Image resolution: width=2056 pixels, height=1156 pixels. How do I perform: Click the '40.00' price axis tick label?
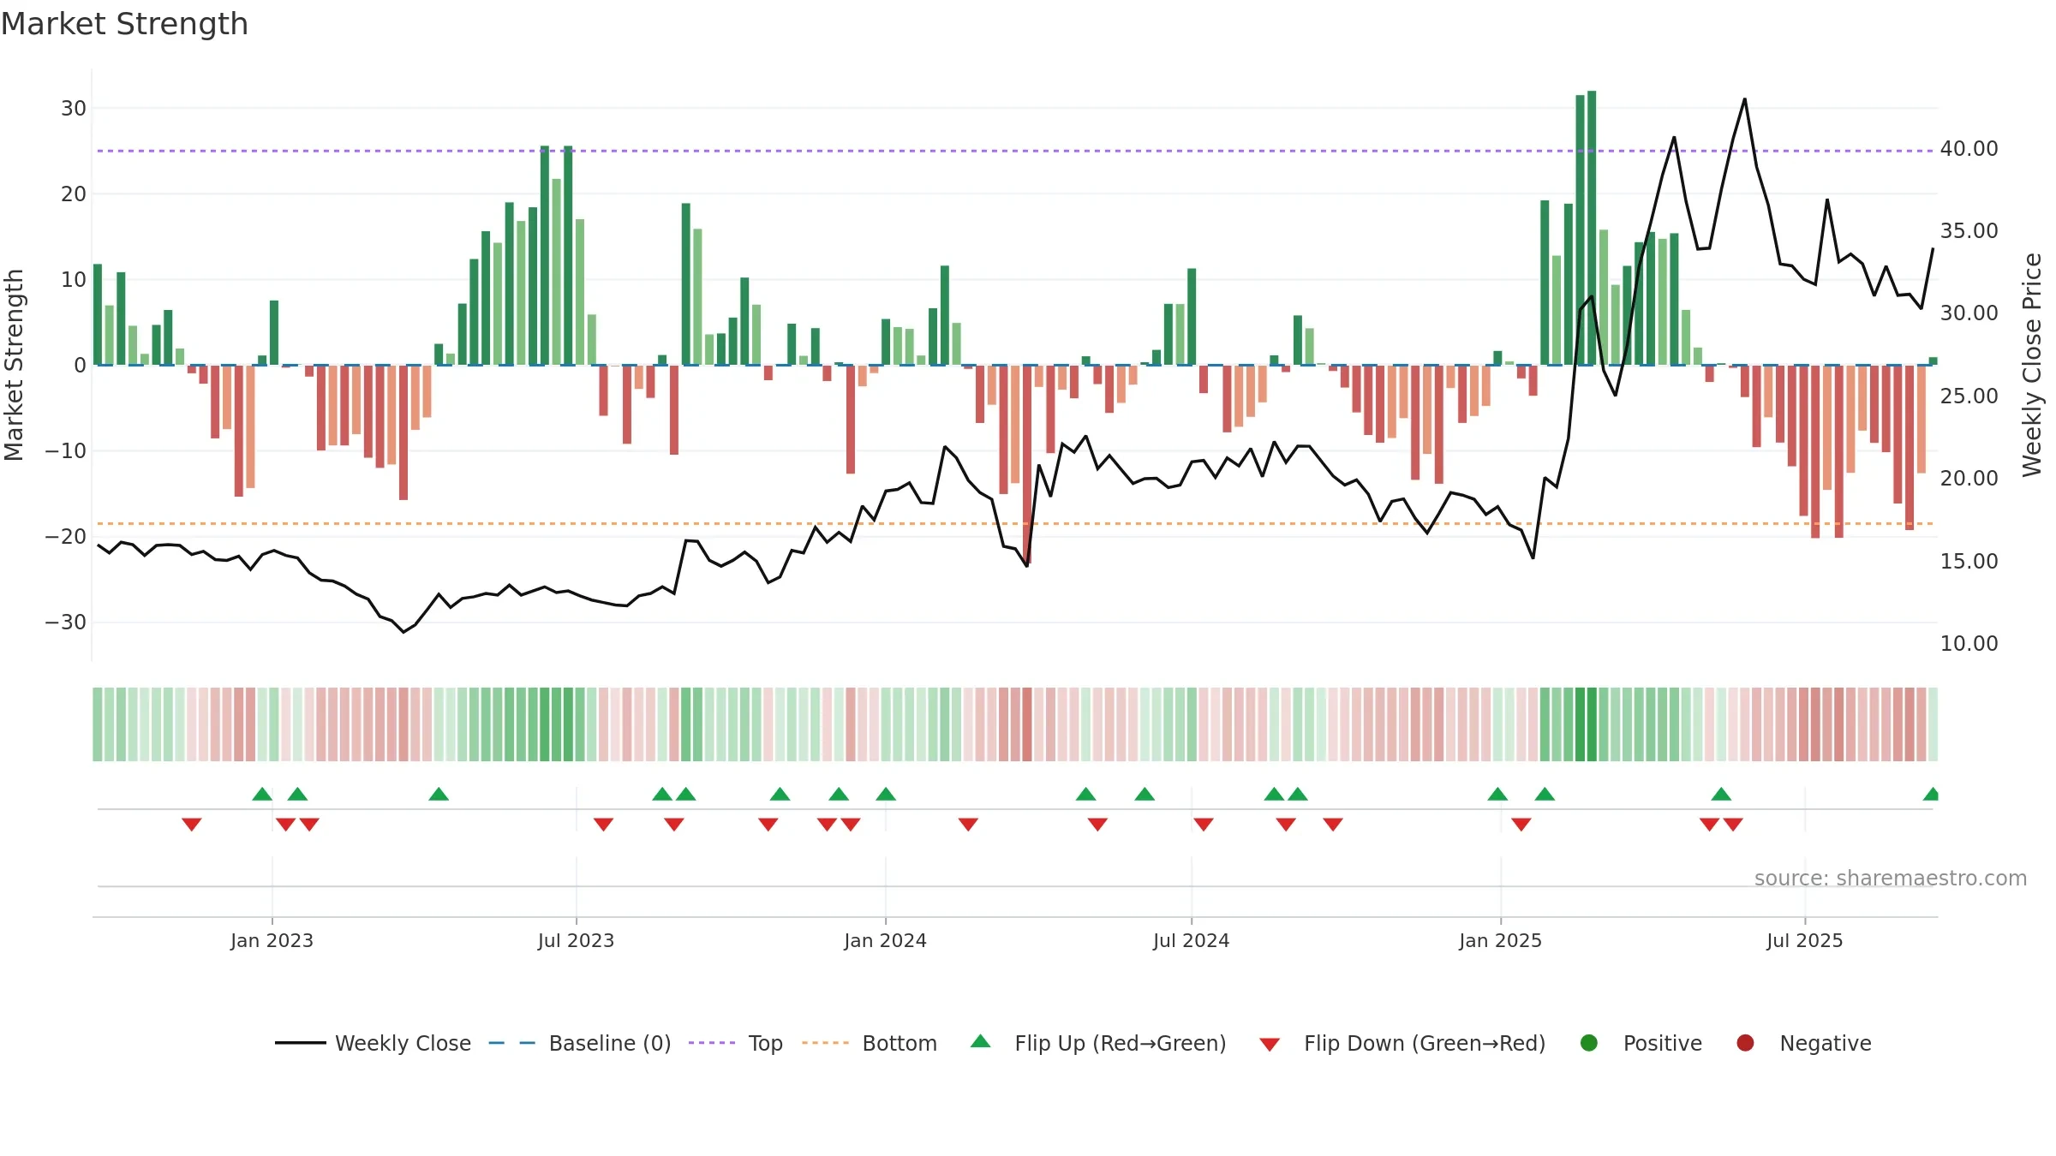[1969, 149]
